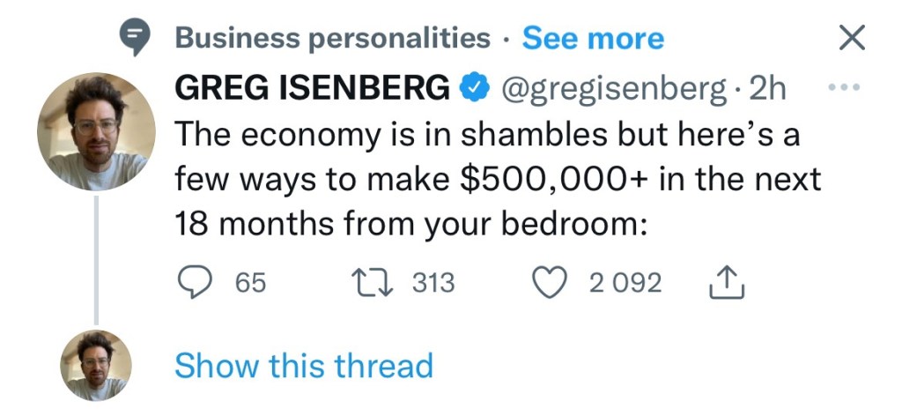902x416 pixels.
Task: Click the 313 retweets count
Action: (x=433, y=283)
